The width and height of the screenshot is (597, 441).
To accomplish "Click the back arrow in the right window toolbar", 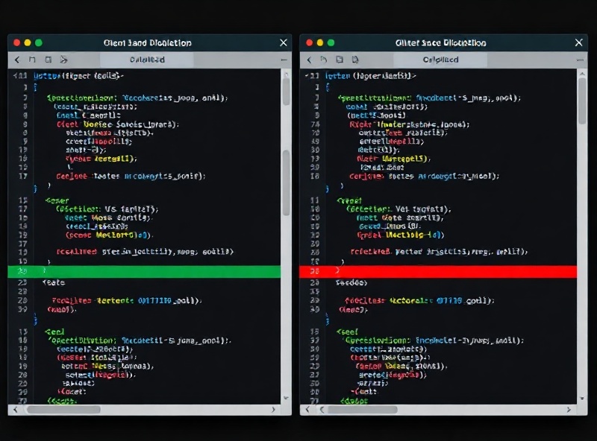I will pos(309,60).
